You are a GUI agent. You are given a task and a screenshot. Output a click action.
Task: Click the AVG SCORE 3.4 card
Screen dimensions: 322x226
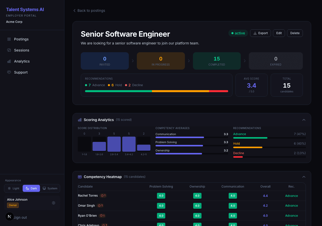click(x=252, y=85)
